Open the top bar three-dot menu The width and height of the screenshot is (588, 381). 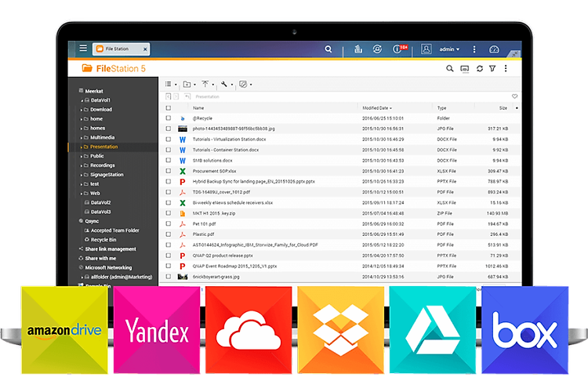click(x=474, y=49)
